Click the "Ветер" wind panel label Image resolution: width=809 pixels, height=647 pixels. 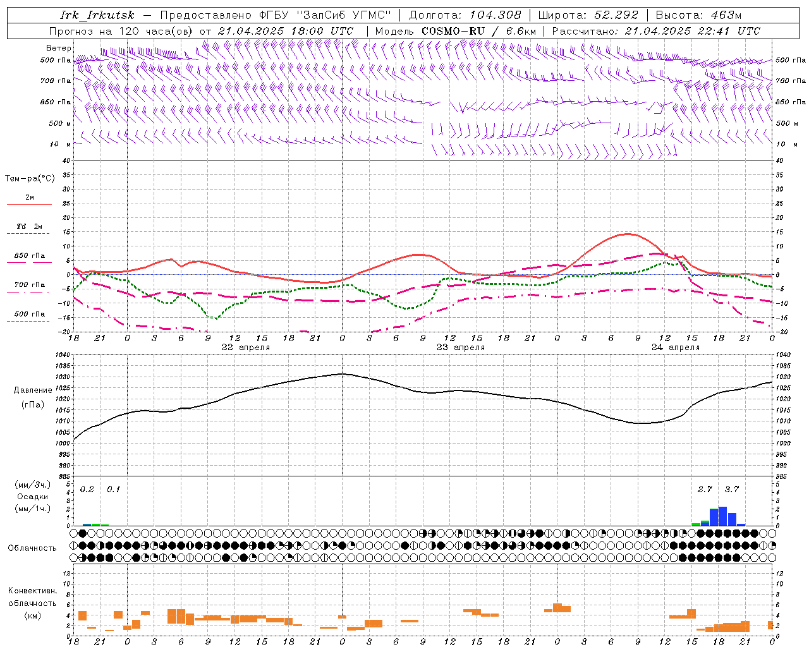(59, 48)
